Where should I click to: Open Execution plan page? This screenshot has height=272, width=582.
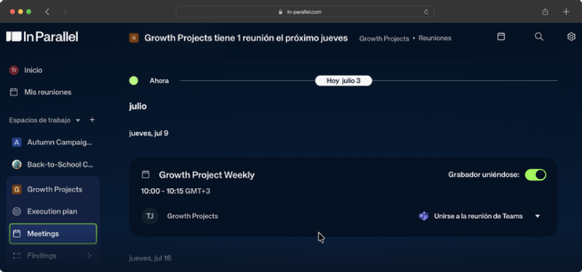[52, 212]
